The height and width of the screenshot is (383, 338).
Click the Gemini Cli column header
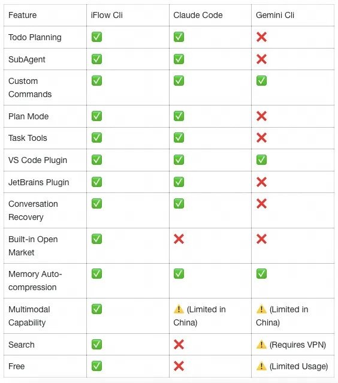274,15
